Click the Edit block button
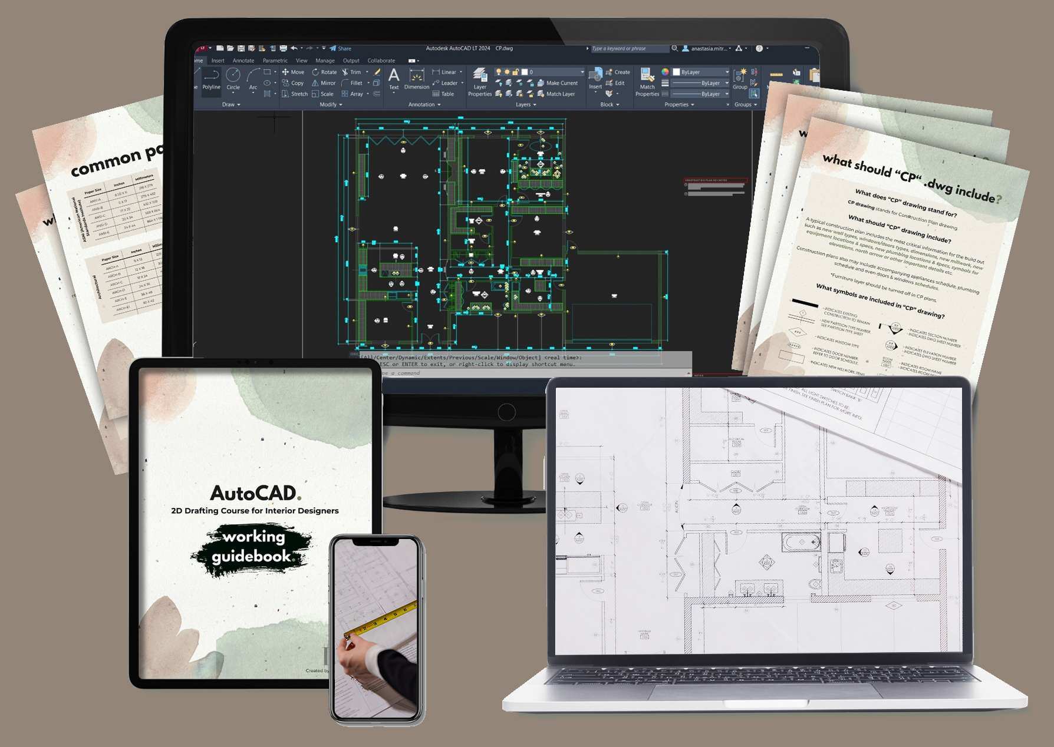The width and height of the screenshot is (1054, 747). pos(615,83)
